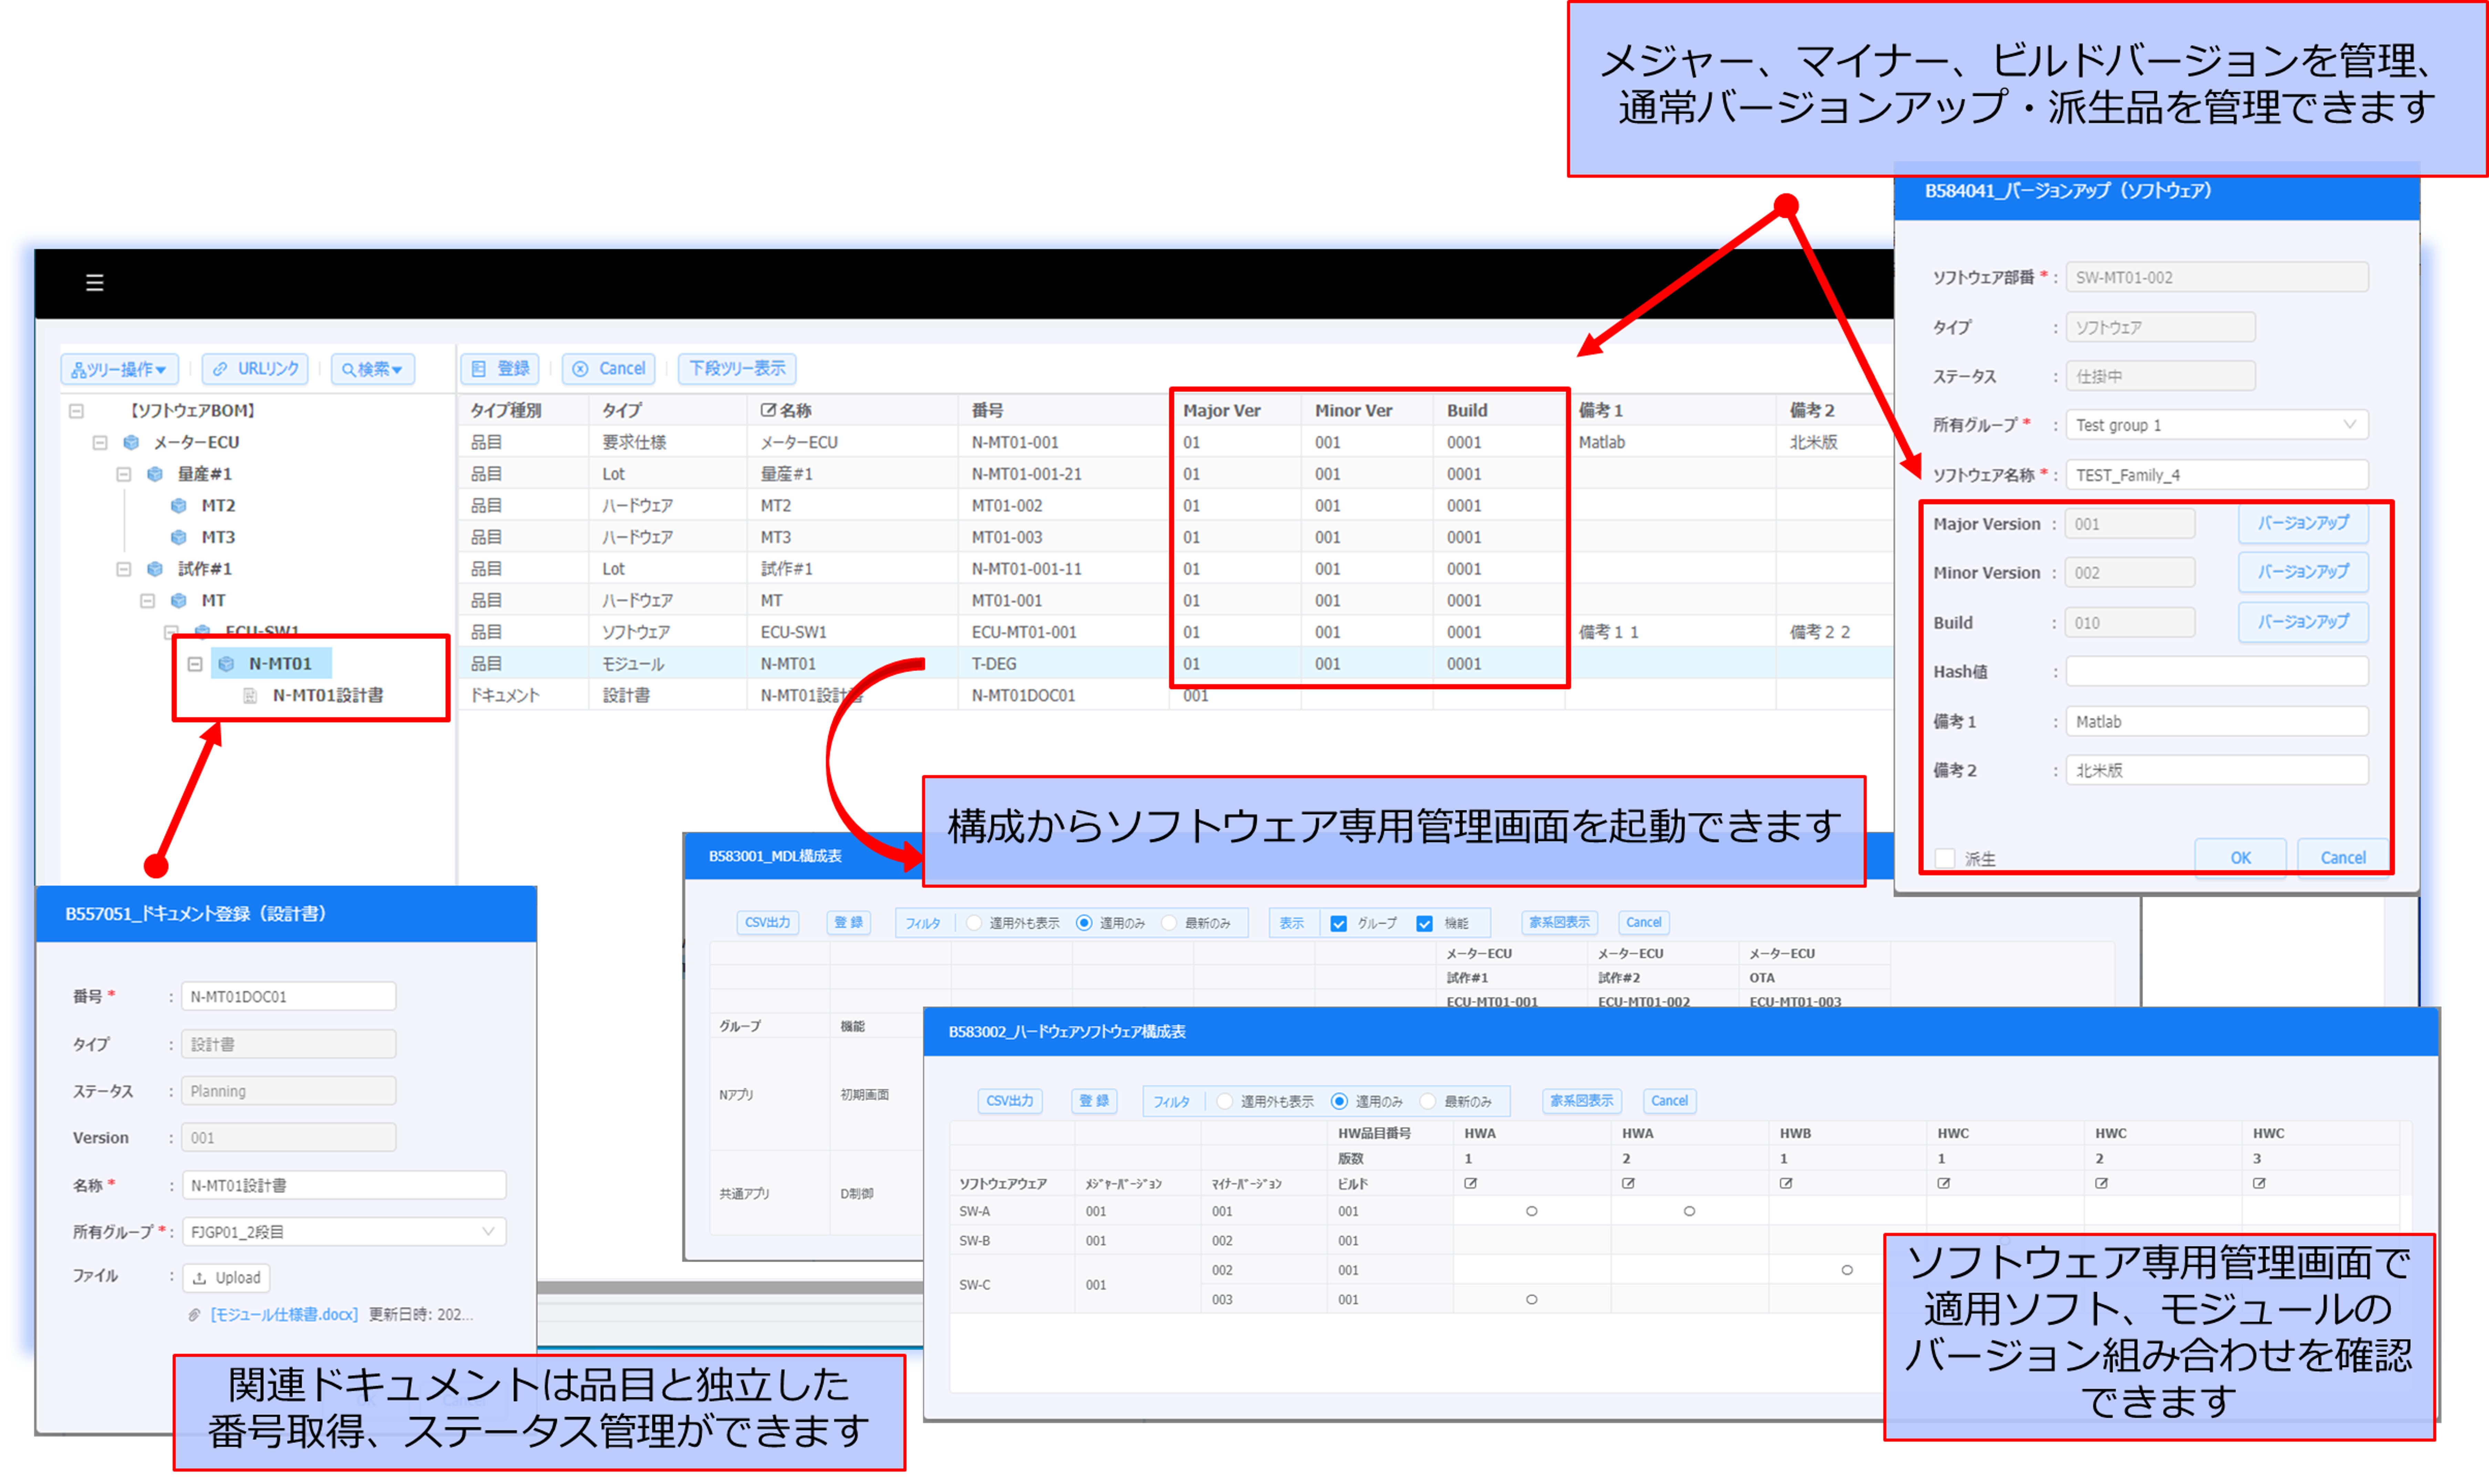Select 運用のみ radio in MDL構成表 window

(x=1084, y=923)
